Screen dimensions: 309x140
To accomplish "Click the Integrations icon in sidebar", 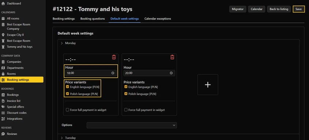I will point(3,119).
